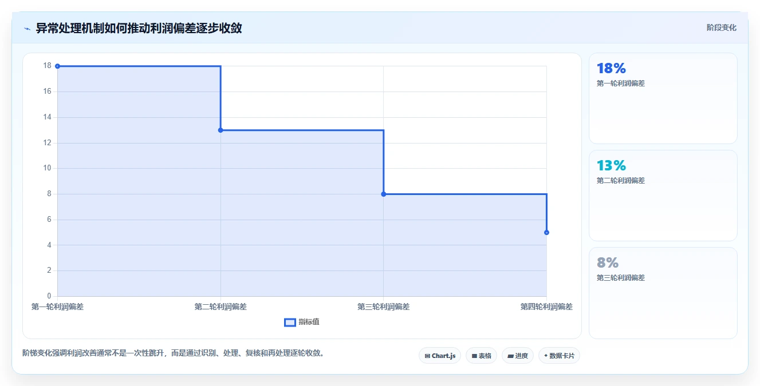
Task: Click the data point at value 5
Action: (546, 232)
